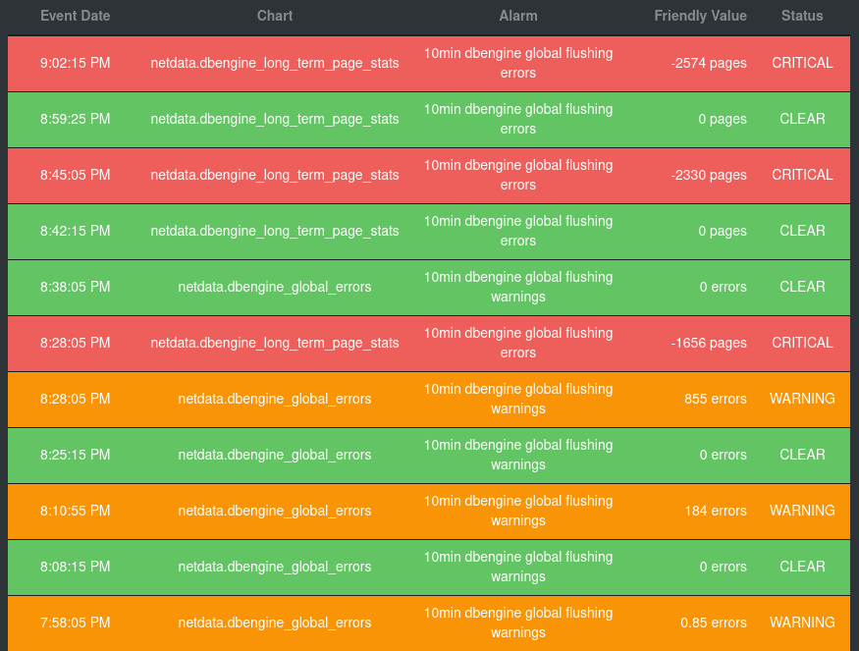Click the CLEAR row at 8:42:15 PM

coord(429,231)
